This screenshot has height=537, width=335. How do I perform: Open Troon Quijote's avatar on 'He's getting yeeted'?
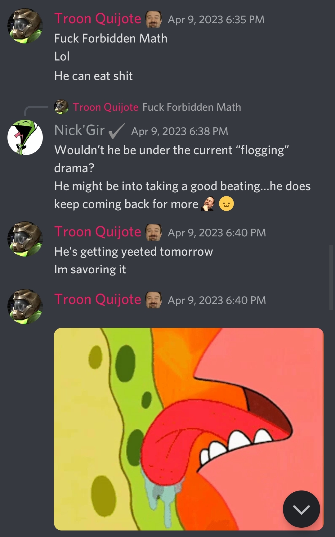[x=25, y=239]
